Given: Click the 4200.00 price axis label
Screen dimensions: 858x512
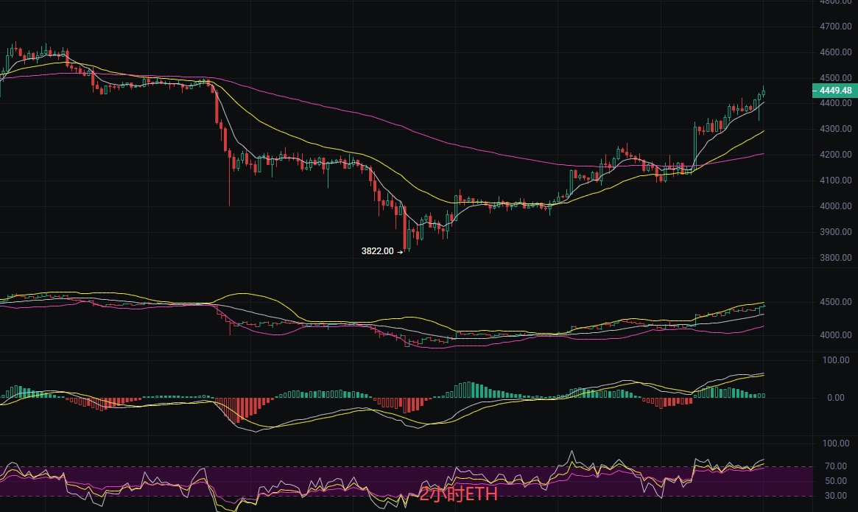Looking at the screenshot, I should point(836,155).
